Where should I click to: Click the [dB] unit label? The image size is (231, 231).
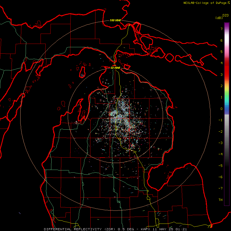219,18
